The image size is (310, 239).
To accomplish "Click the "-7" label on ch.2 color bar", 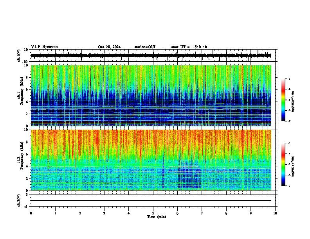I will point(288,185).
